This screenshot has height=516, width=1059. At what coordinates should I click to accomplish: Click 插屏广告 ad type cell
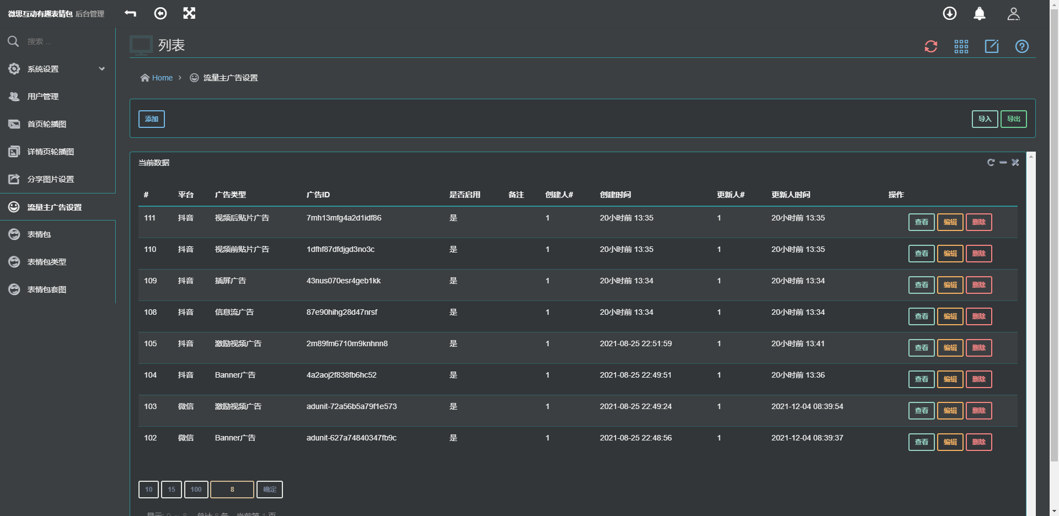tap(231, 281)
